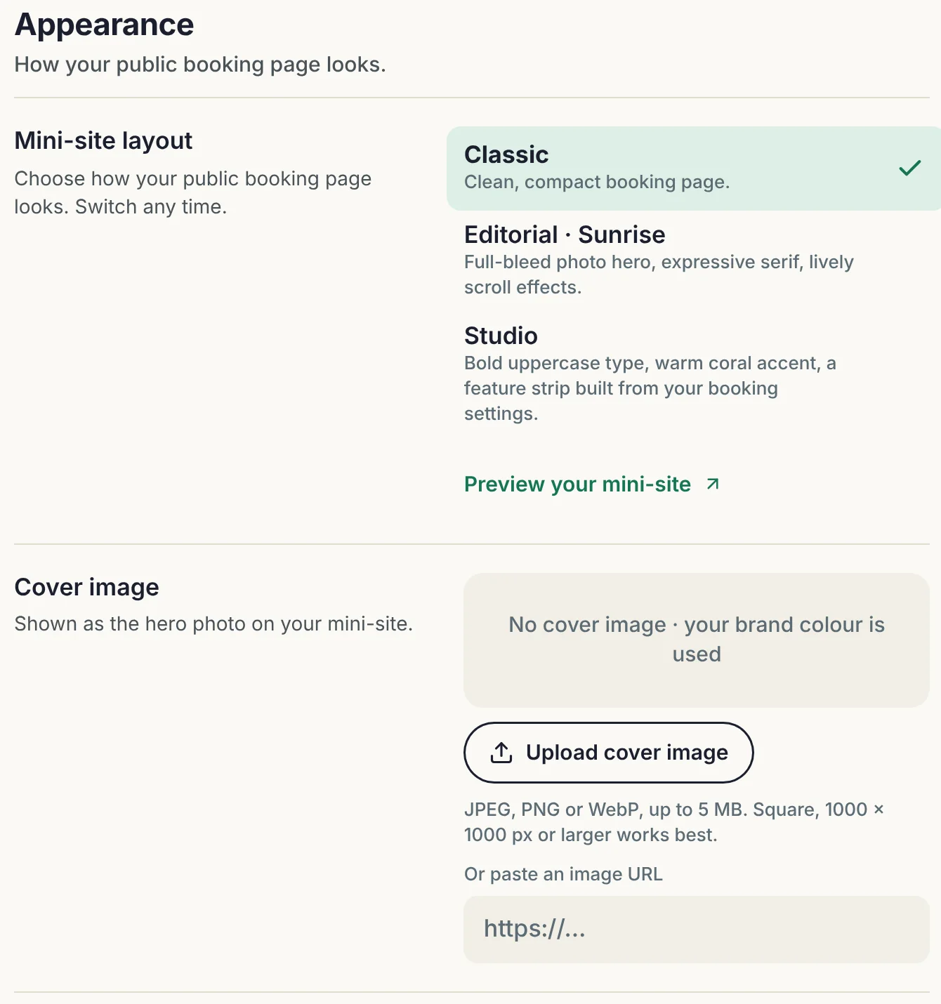Click 'Full-bleed photo hero' description text
Screen dimensions: 941x1004
(659, 275)
